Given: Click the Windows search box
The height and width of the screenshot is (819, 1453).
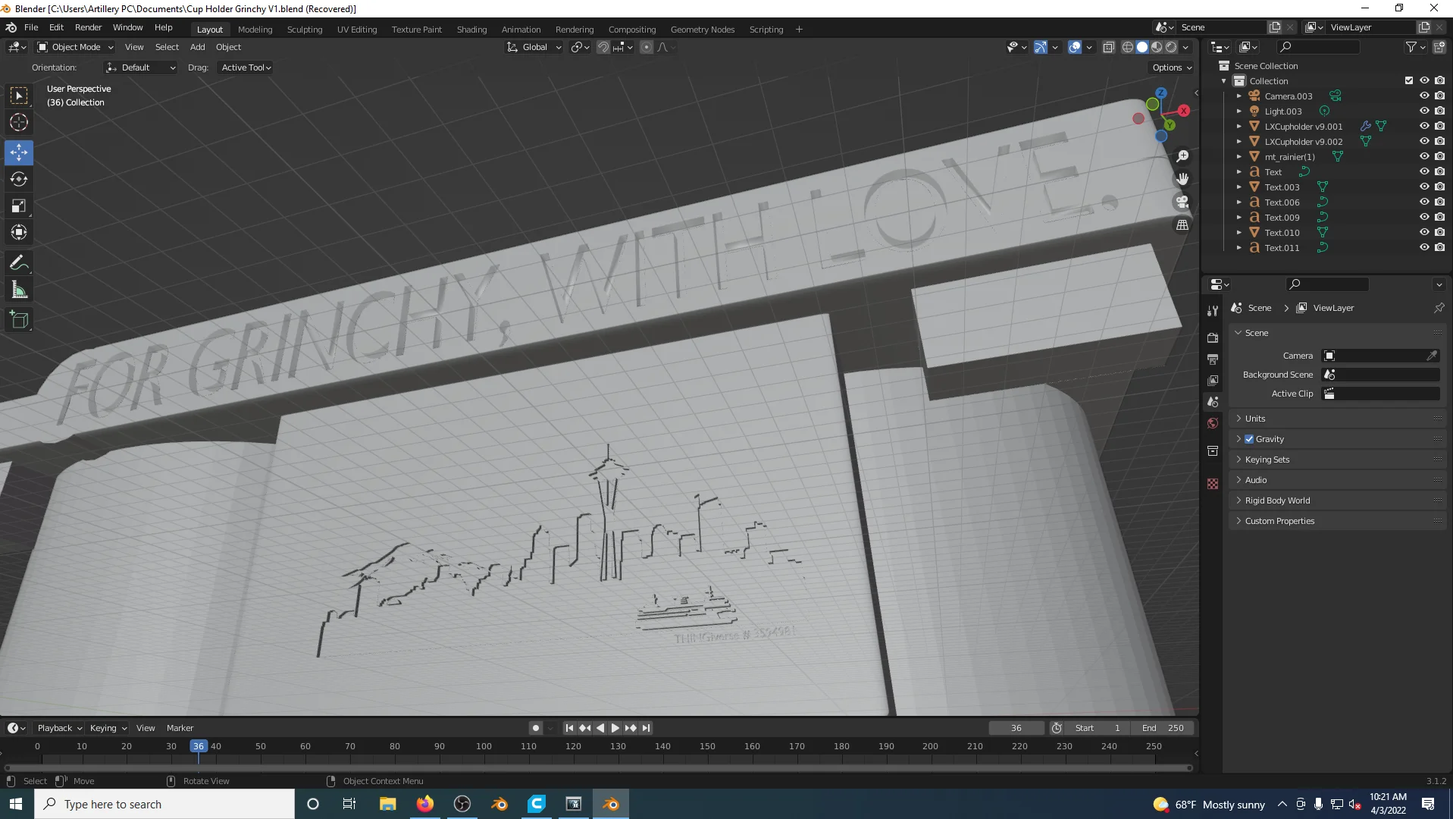Looking at the screenshot, I should click(164, 804).
